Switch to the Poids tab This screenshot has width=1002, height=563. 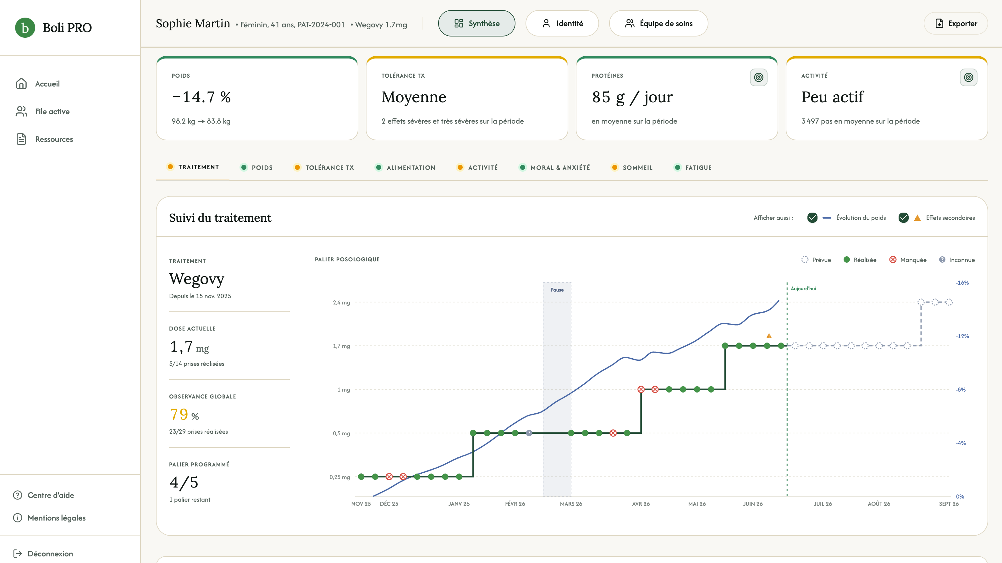point(256,167)
